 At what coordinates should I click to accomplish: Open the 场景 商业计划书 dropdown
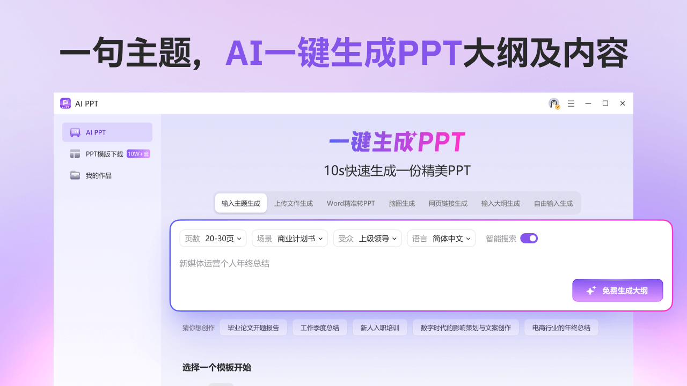pos(290,237)
